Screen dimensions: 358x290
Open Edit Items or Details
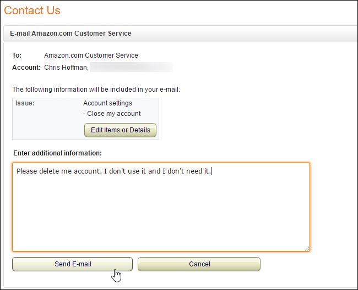click(x=121, y=130)
